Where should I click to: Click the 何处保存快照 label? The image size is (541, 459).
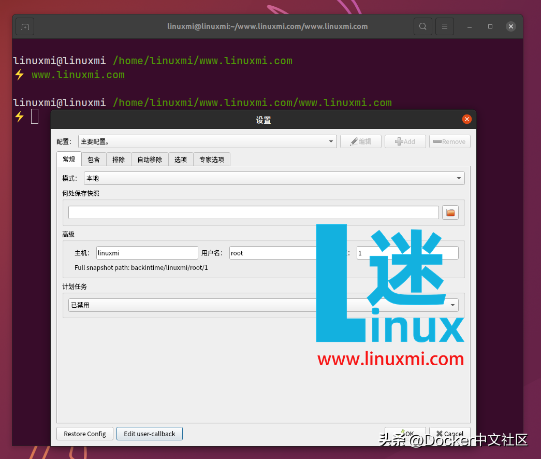[81, 193]
